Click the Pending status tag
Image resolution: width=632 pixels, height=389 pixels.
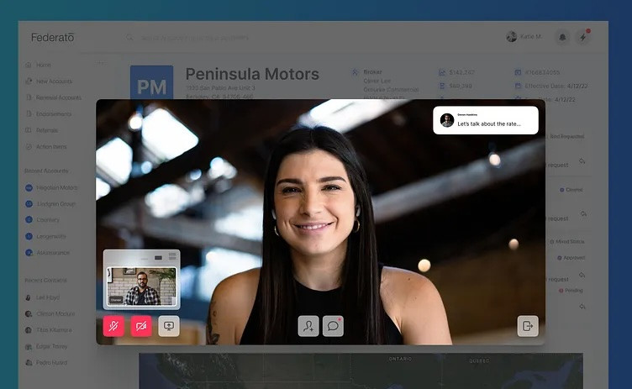(571, 291)
